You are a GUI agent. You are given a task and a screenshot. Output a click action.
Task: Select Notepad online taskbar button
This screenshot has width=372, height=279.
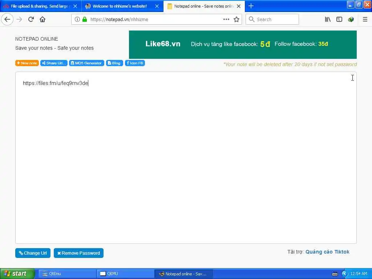point(183,274)
